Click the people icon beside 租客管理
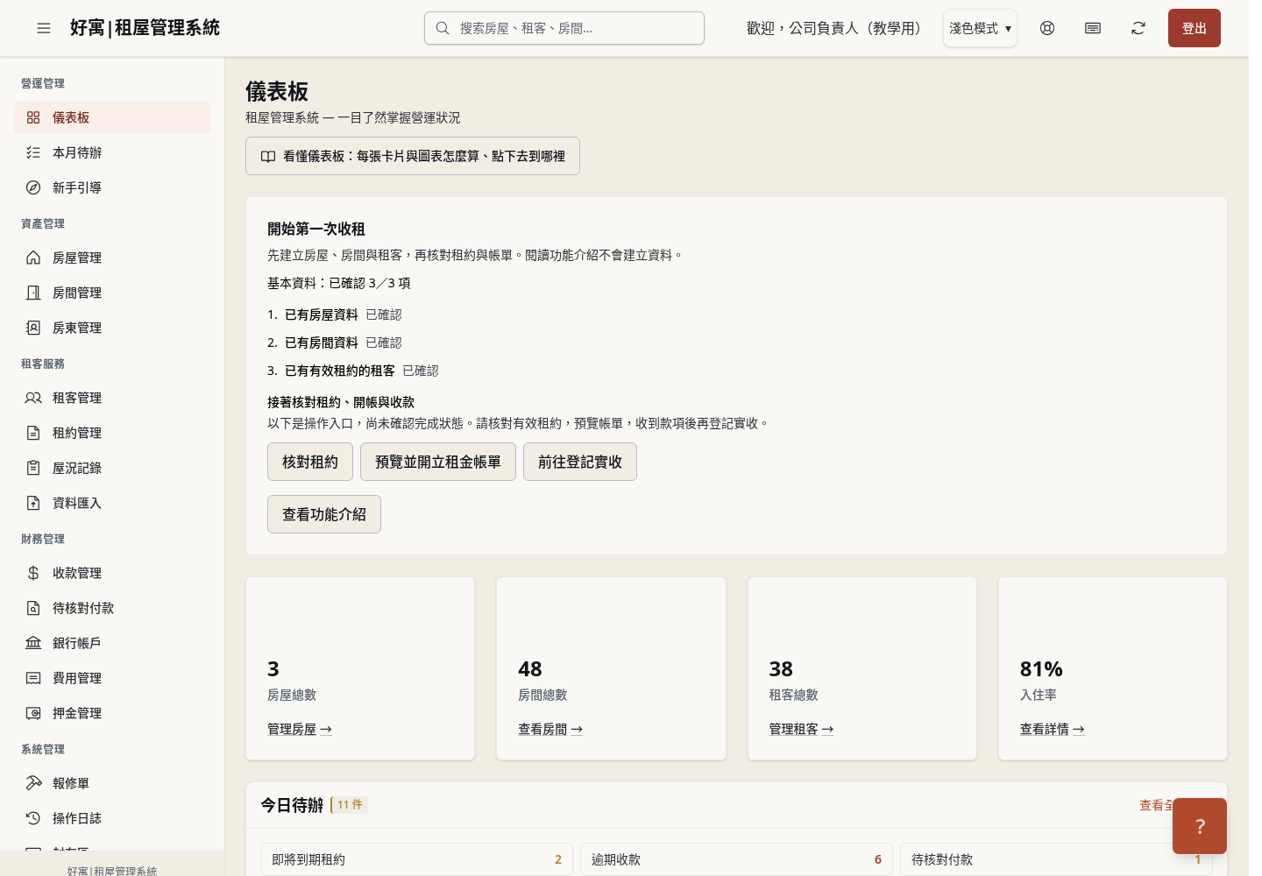The height and width of the screenshot is (876, 1262). [x=33, y=398]
